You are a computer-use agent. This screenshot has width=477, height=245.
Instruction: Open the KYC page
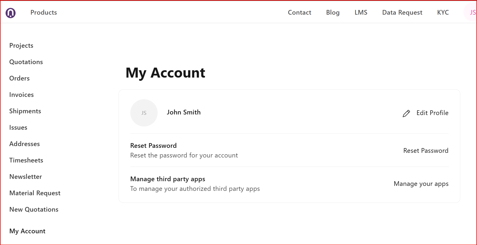click(x=443, y=13)
